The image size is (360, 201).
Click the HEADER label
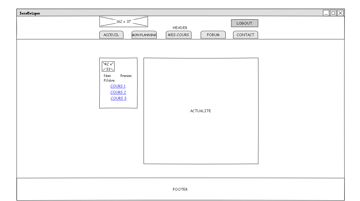point(180,28)
